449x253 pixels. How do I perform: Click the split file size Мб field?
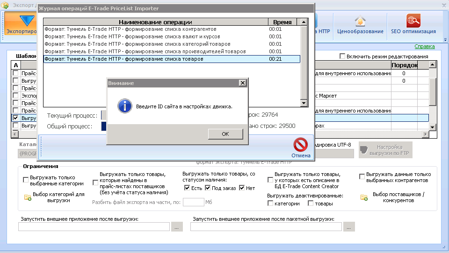[193, 202]
